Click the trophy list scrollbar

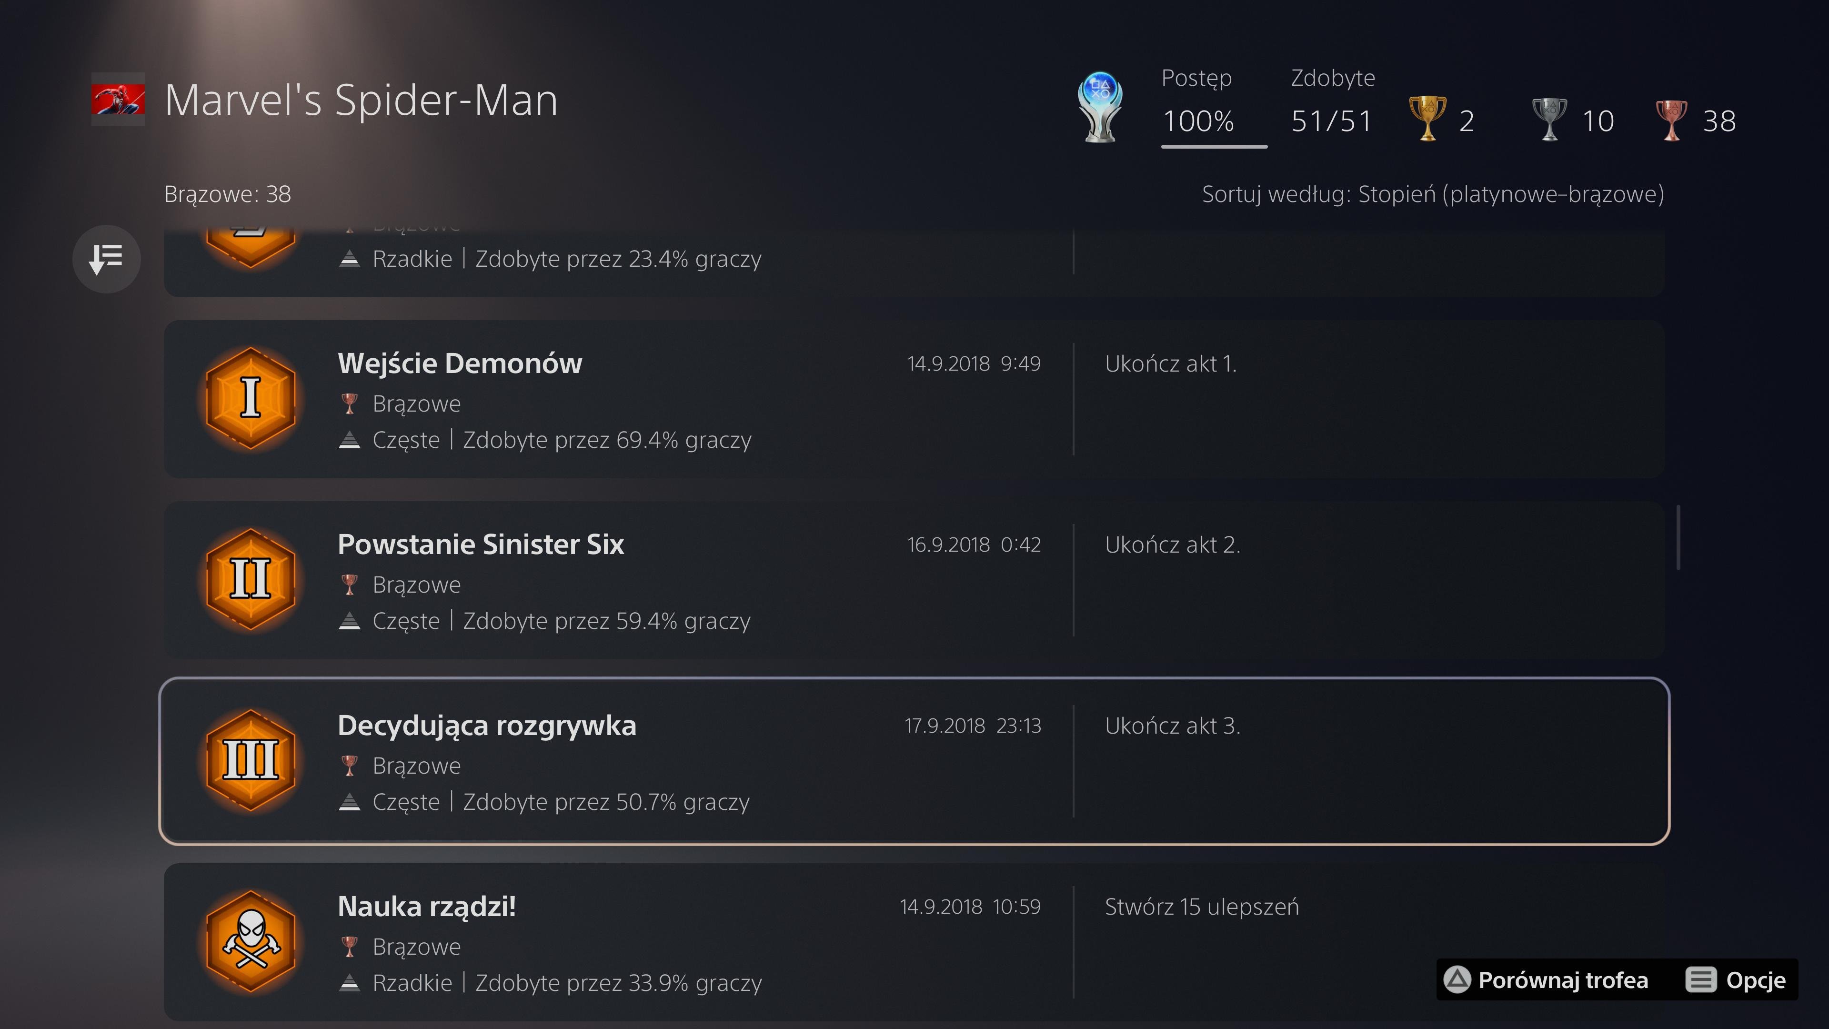pyautogui.click(x=1678, y=537)
